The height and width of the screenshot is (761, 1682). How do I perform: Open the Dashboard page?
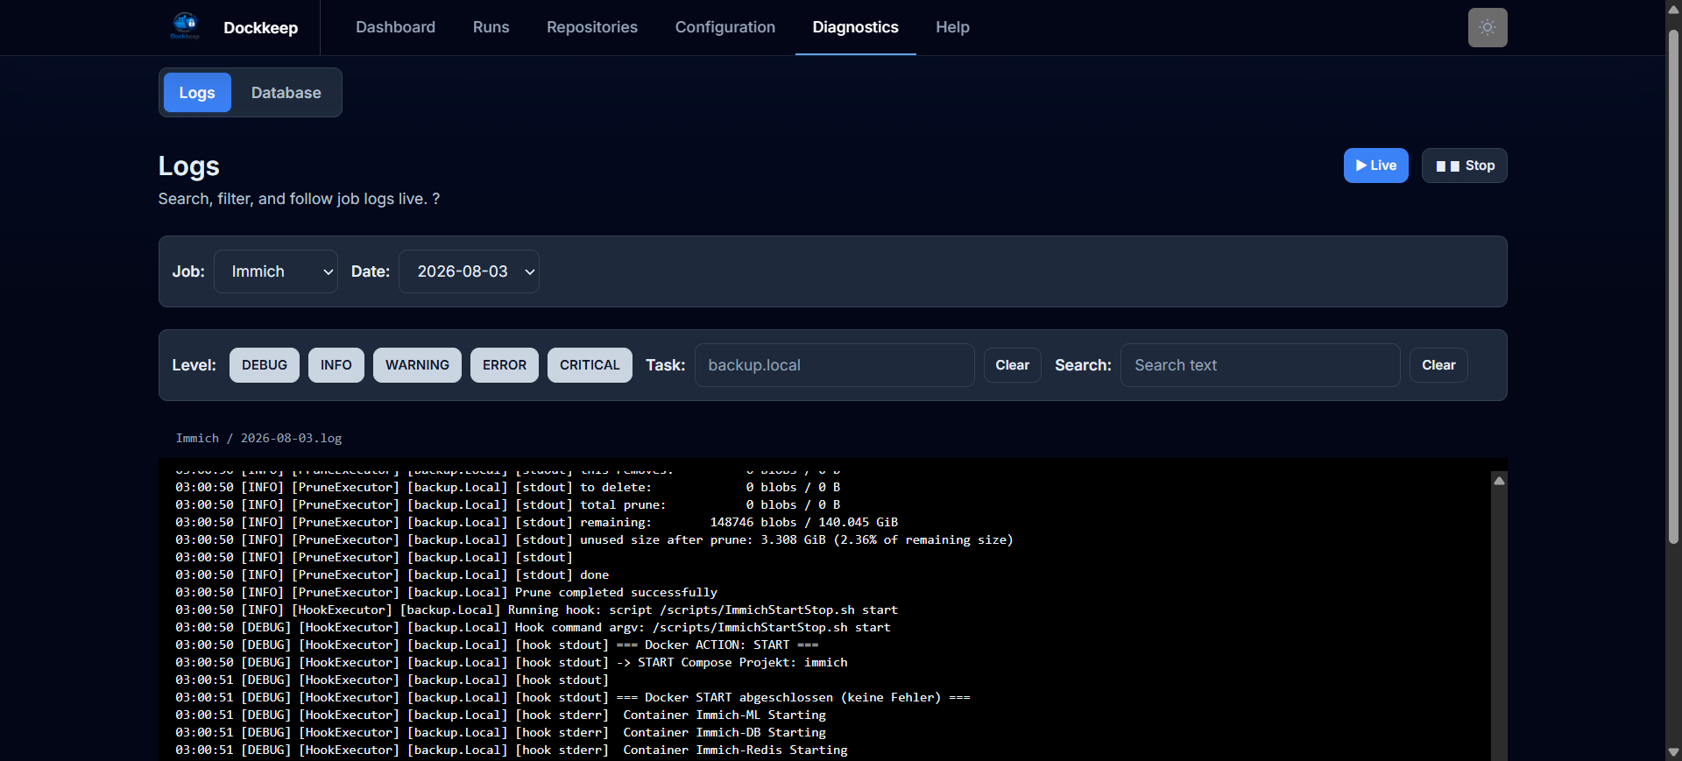tap(395, 27)
